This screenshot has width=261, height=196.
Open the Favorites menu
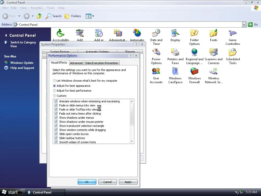pos(37,8)
